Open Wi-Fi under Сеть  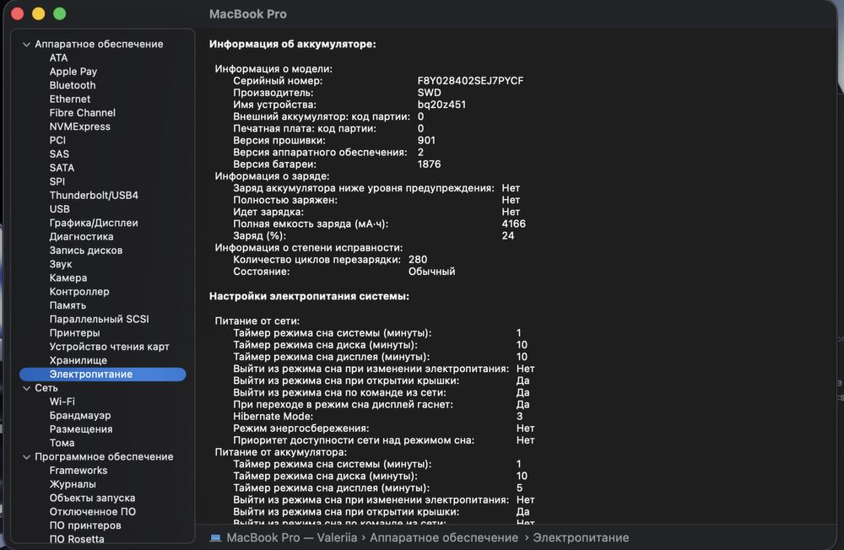click(x=62, y=402)
